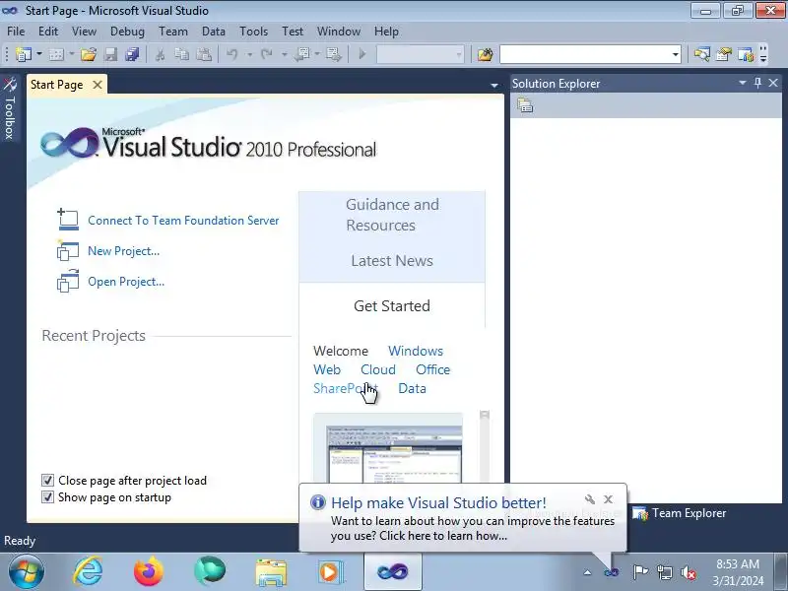Open Solution Explorer window position dropdown arrow

743,83
